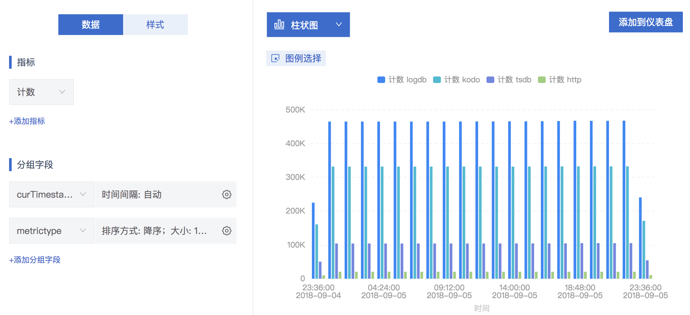Toggle the 计数 http legend swatch
Image resolution: width=690 pixels, height=315 pixels.
[542, 80]
